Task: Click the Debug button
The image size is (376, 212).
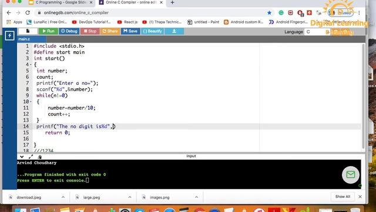Action: click(x=69, y=31)
